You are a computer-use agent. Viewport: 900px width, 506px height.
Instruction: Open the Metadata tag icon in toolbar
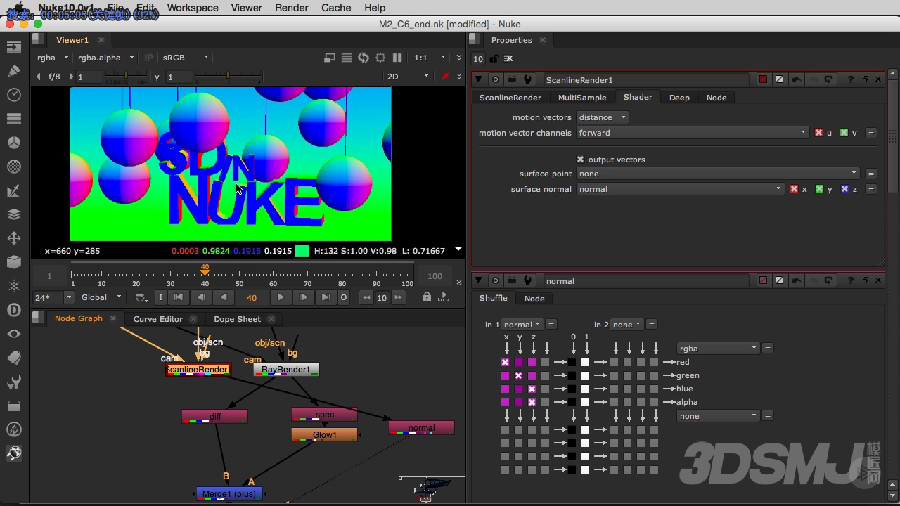pos(13,358)
